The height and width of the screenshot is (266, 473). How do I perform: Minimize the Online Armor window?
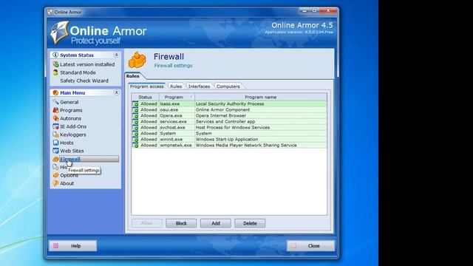coord(304,11)
